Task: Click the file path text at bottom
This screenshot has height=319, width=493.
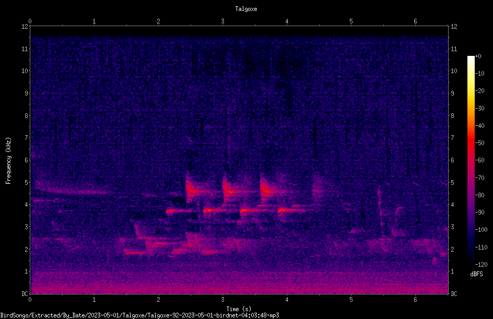Action: 139,315
